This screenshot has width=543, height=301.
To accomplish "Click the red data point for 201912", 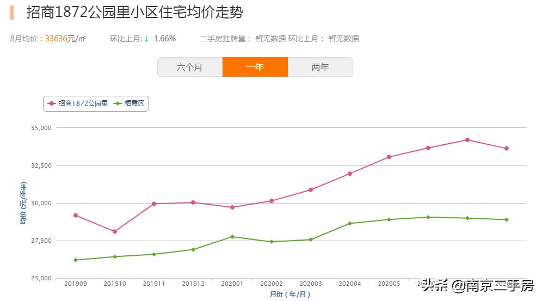I will pyautogui.click(x=193, y=202).
